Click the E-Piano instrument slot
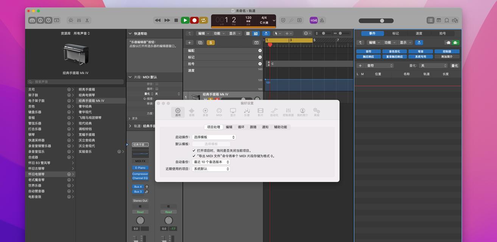The height and width of the screenshot is (242, 497). coord(140,168)
